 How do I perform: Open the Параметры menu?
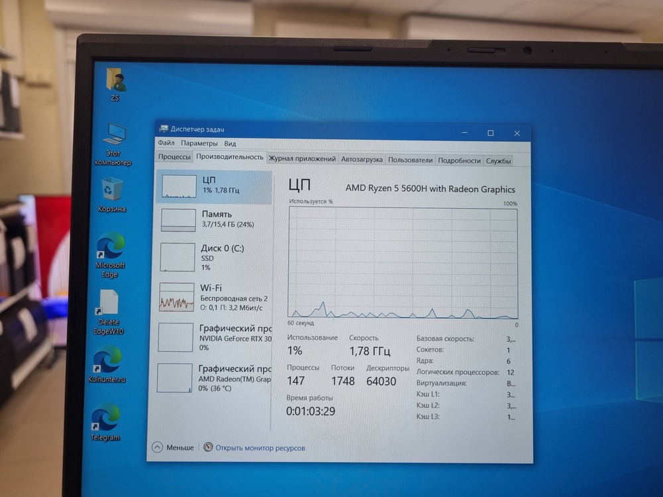[199, 143]
